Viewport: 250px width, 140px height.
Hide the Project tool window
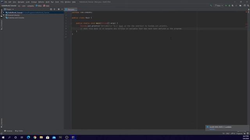pyautogui.click(x=62, y=9)
